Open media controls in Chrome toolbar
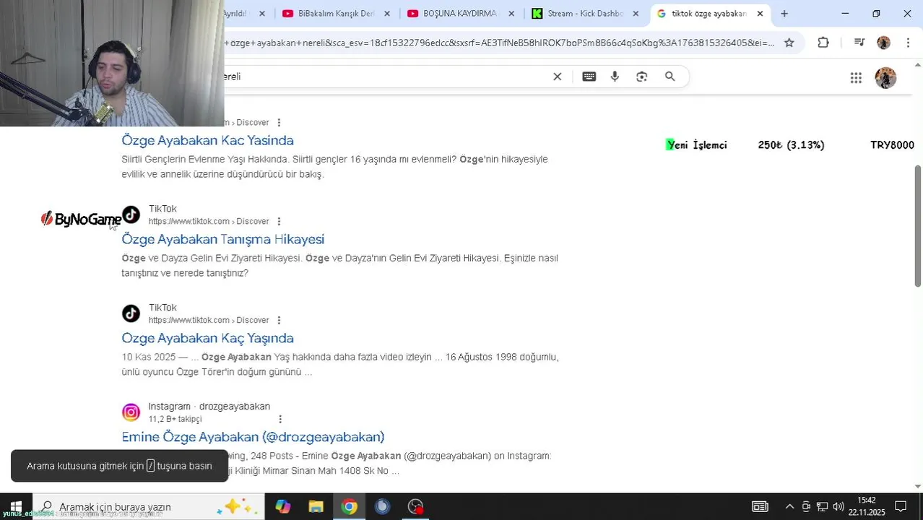The image size is (923, 520). [x=859, y=43]
